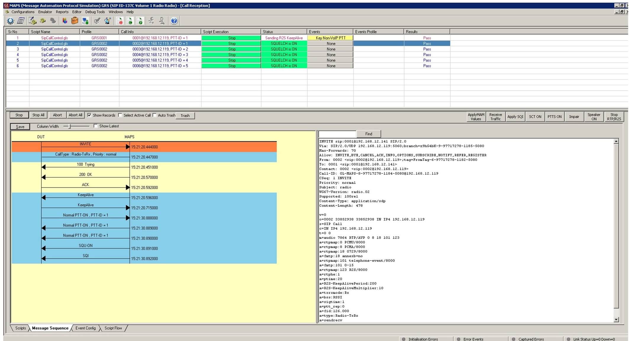Click the phone with notepad edit icon
This screenshot has height=341, width=629.
pyautogui.click(x=32, y=21)
